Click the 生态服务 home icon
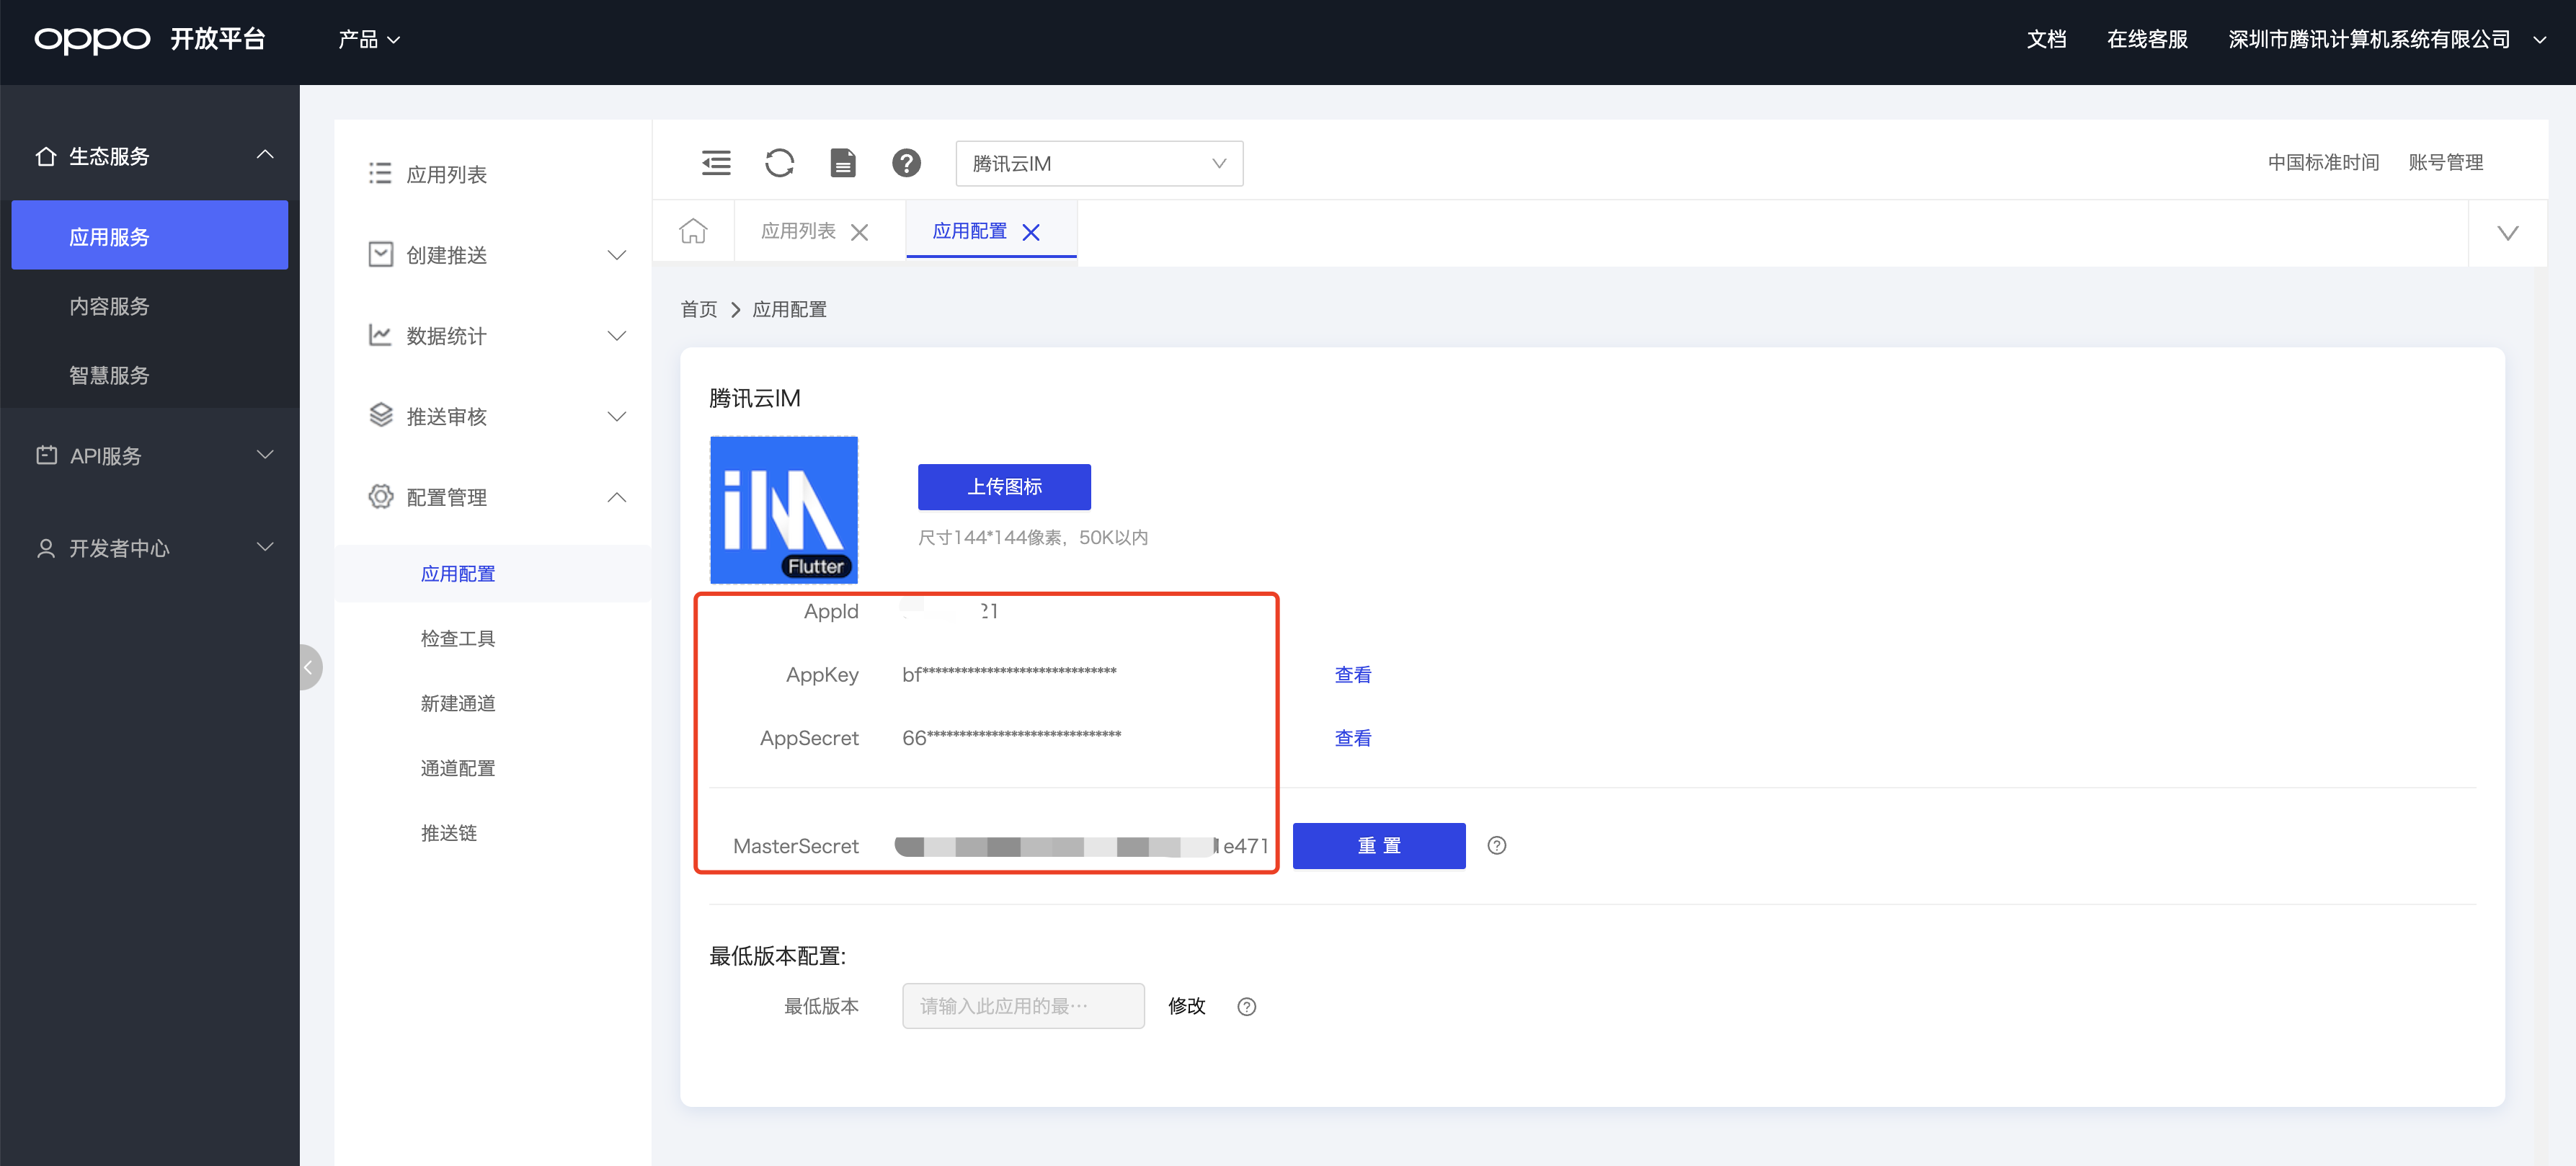Screen dimensions: 2576x1166 coord(46,156)
